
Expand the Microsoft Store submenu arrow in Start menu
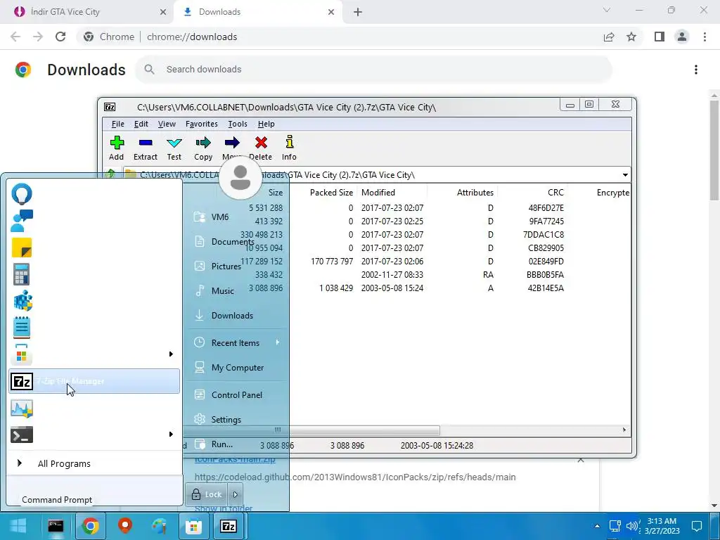pos(171,354)
